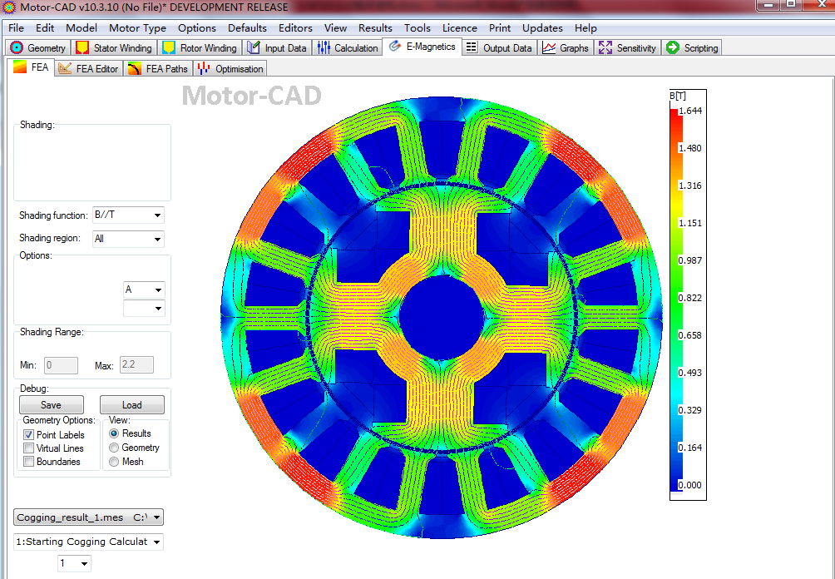Uncheck the Point Labels checkbox

(29, 435)
